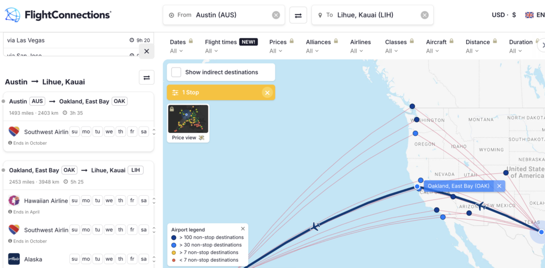Click the lock icon next to Dates
Screen dimensions: 545x268
191,41
